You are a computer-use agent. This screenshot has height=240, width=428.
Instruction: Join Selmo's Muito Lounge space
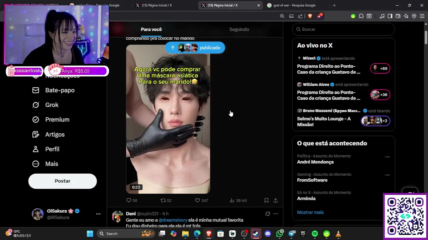click(343, 118)
